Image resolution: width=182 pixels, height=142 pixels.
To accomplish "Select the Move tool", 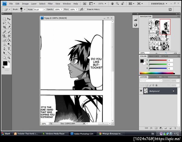I will click(9, 19).
